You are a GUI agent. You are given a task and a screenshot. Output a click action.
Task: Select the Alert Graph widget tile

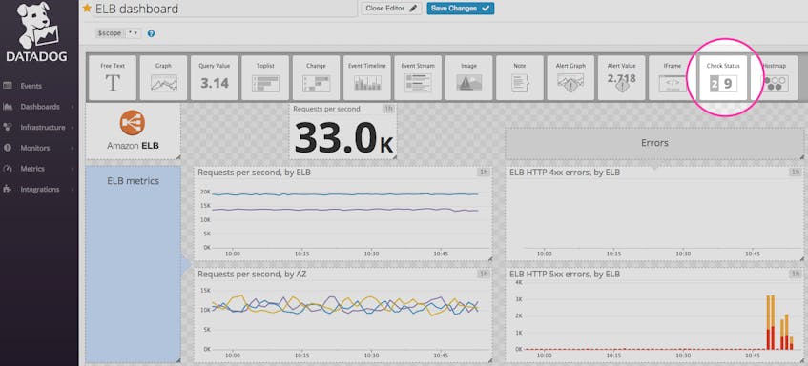pos(570,78)
